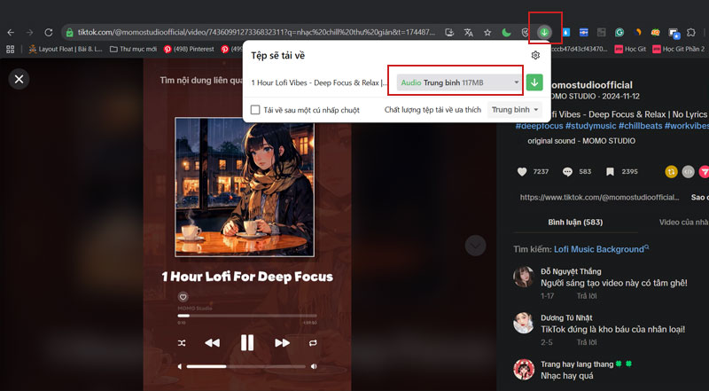Open the Layout Float | Bài 8 bookmark
This screenshot has width=709, height=391.
65,49
